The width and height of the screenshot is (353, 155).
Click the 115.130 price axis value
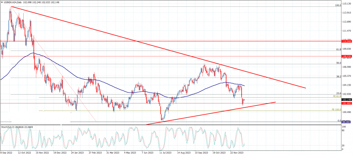(x=347, y=4)
